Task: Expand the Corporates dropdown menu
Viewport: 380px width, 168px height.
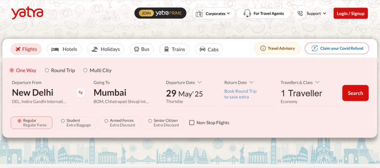Action: pos(228,14)
